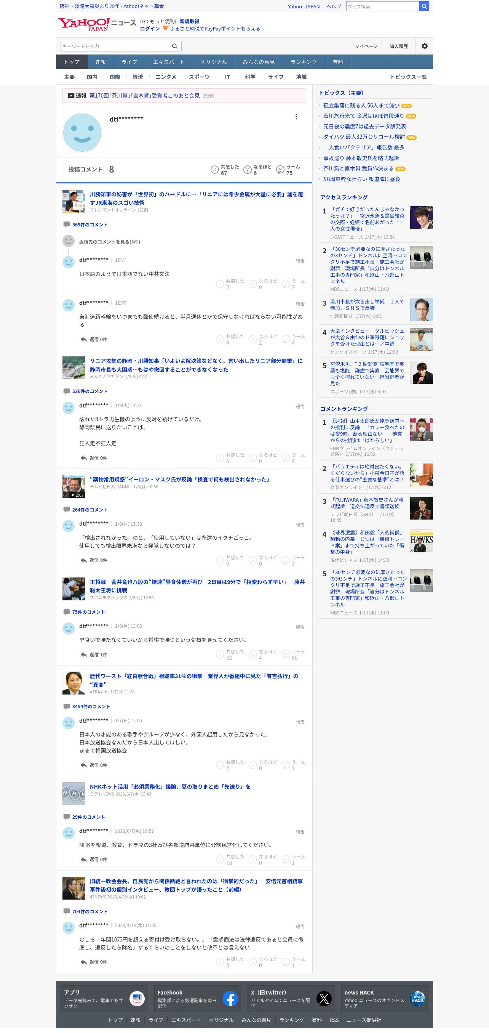Toggle うーん on the 将棋で勝つ comment
Image resolution: width=489 pixels, height=1033 pixels.
pos(294,654)
